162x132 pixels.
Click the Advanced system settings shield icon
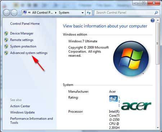pyautogui.click(x=6, y=53)
